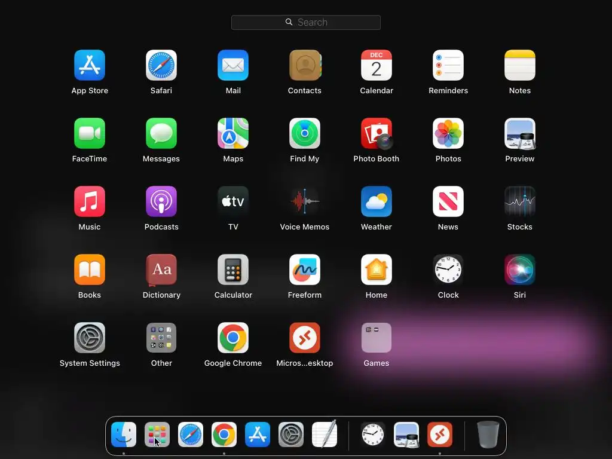Open the Notes app
612x459 pixels.
coord(520,65)
